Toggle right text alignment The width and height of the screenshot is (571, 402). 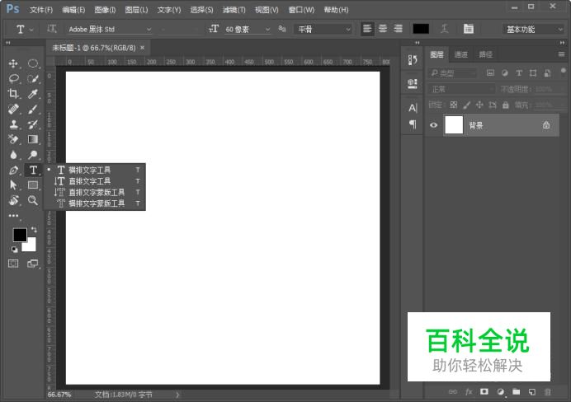pos(397,29)
